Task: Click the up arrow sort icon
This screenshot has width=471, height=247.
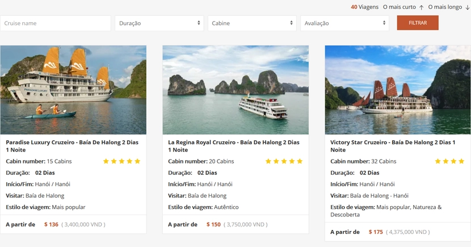Action: tap(421, 7)
